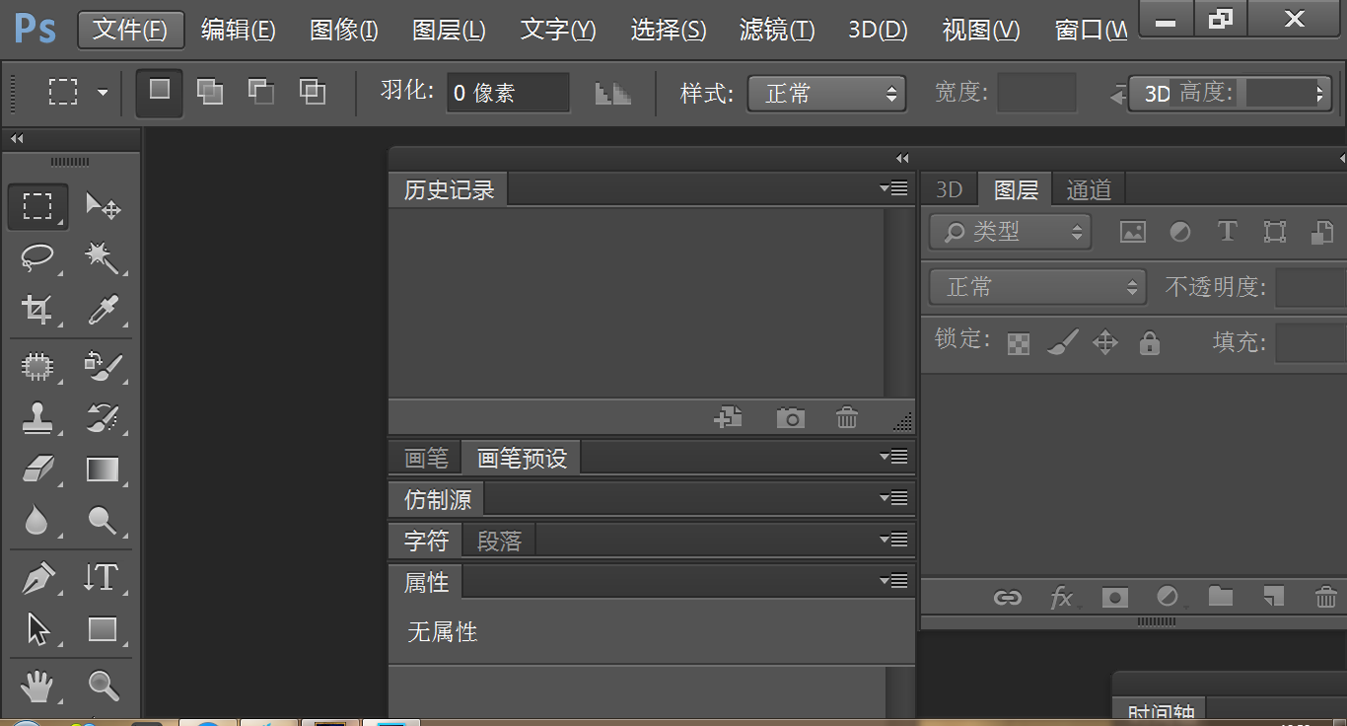Pick the Eyedropper tool

[102, 311]
